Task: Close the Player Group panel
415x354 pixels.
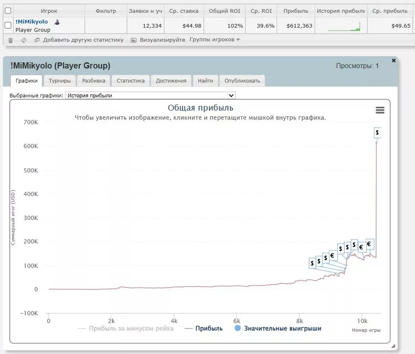Action: [394, 60]
